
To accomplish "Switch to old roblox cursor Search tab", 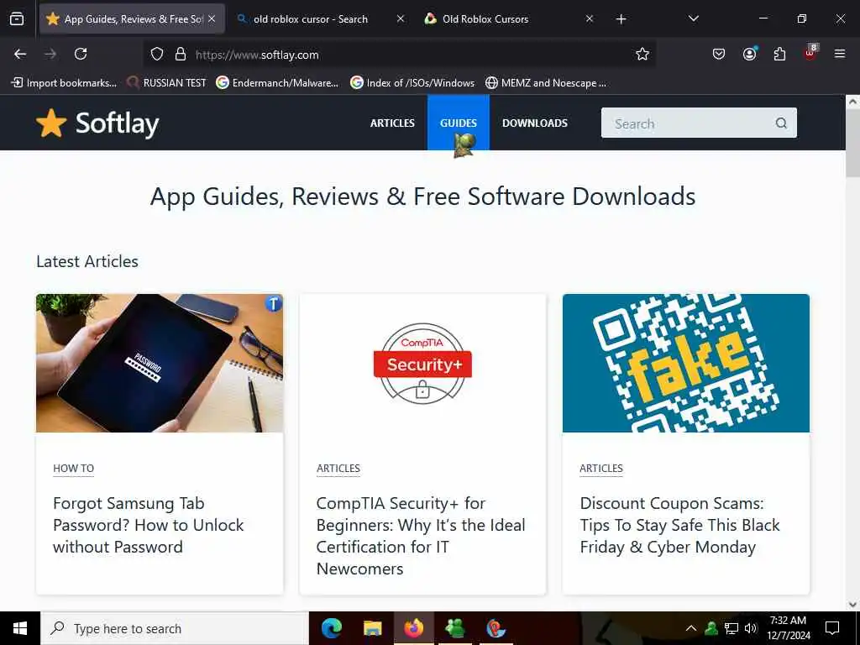I will pyautogui.click(x=311, y=19).
